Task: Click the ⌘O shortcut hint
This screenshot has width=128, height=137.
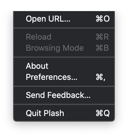Action: click(103, 19)
